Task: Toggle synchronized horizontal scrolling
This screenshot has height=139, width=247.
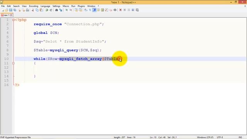Action: click(80, 10)
